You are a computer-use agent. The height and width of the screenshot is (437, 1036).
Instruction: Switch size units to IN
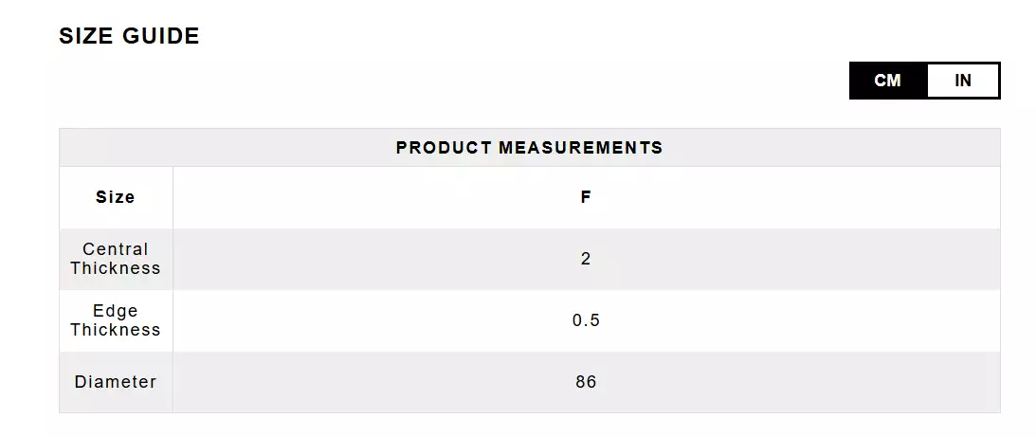[x=962, y=81]
